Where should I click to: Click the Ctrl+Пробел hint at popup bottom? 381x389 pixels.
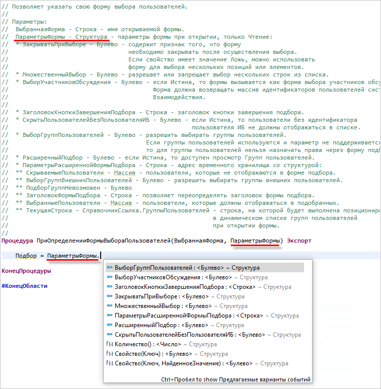[x=236, y=379]
